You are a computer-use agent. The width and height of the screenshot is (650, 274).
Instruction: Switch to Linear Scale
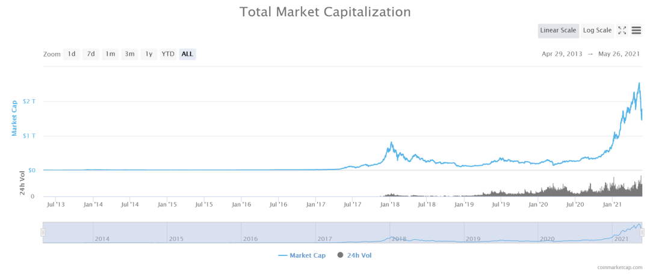[x=558, y=31]
